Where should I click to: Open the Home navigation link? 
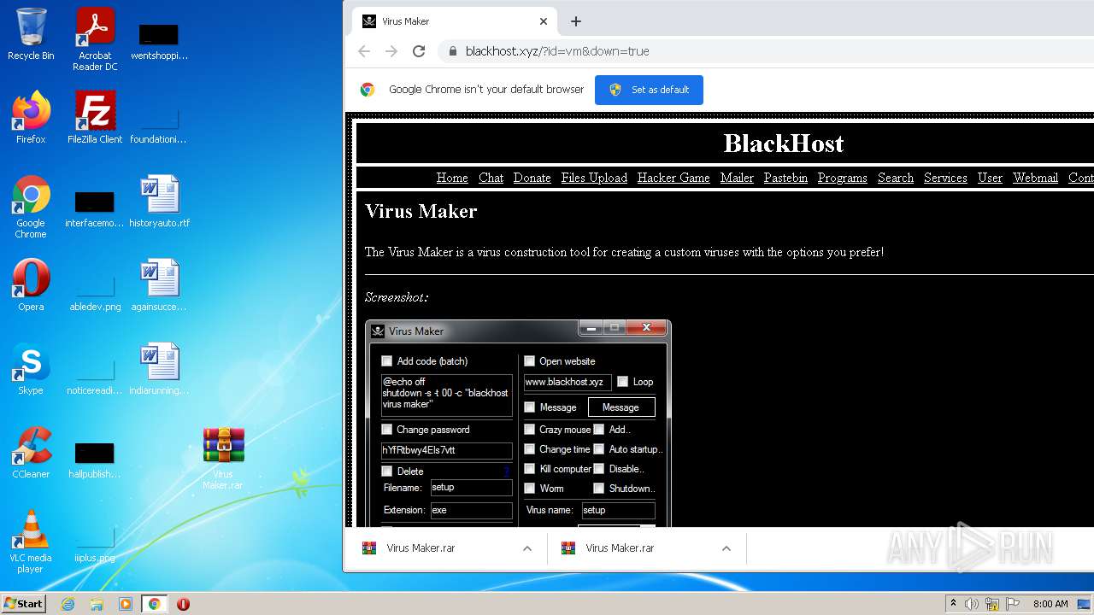[452, 178]
